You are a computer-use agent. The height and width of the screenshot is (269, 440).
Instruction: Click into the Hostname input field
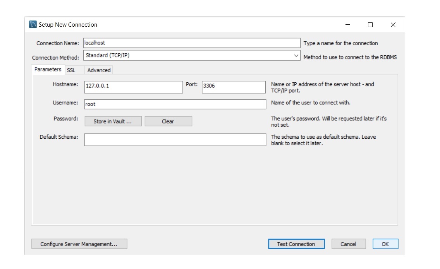click(133, 86)
